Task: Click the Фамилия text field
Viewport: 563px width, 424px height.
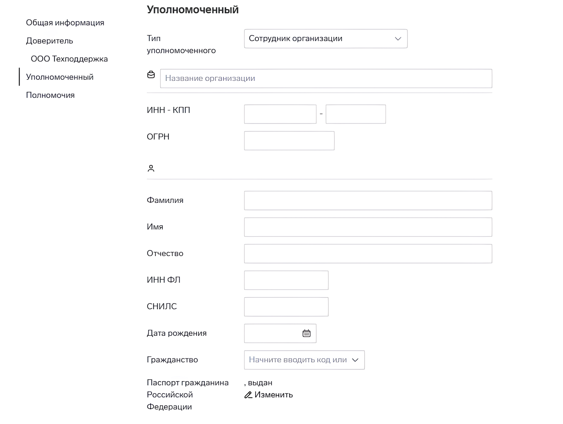Action: (x=368, y=200)
